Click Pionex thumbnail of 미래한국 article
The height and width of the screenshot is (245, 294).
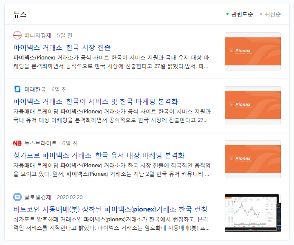(252, 105)
